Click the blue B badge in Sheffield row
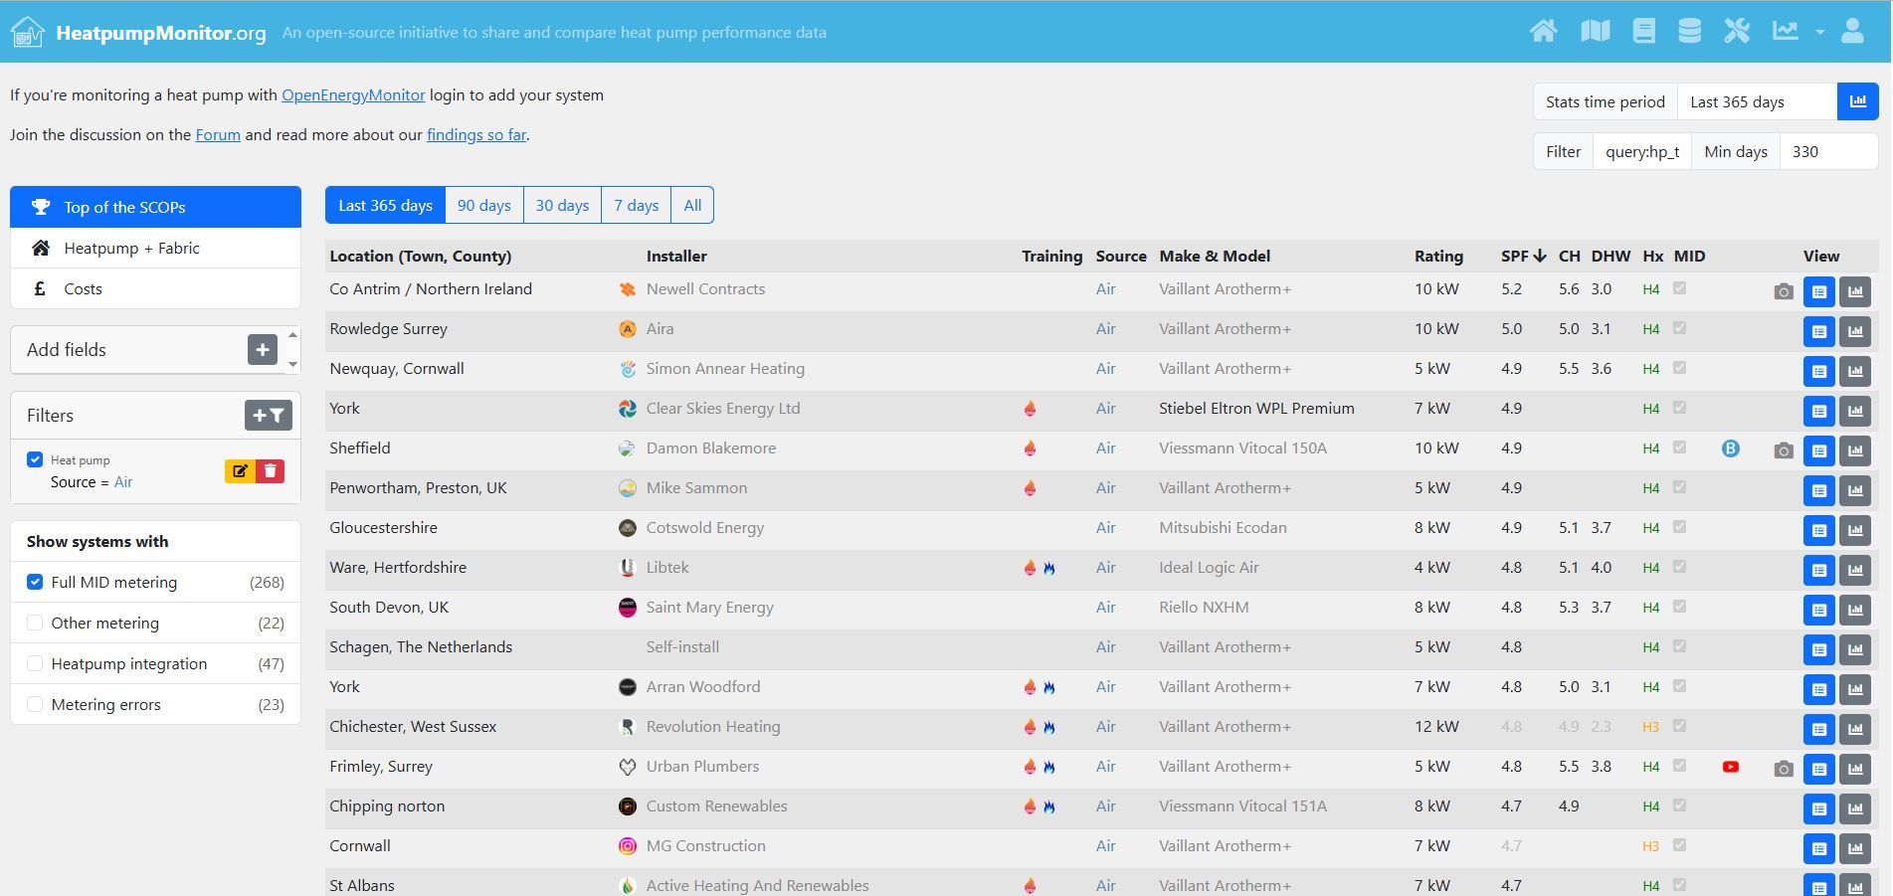 coord(1731,448)
